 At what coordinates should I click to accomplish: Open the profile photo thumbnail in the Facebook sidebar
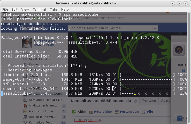(27, 43)
